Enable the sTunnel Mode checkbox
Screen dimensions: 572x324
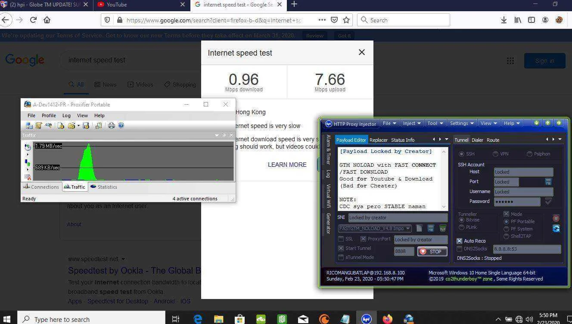(341, 257)
